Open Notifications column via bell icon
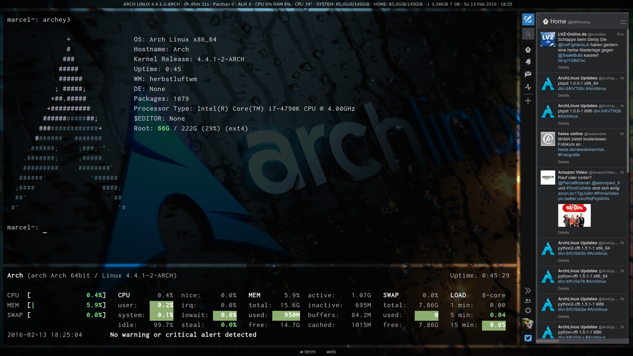Image resolution: width=633 pixels, height=356 pixels. 528,62
